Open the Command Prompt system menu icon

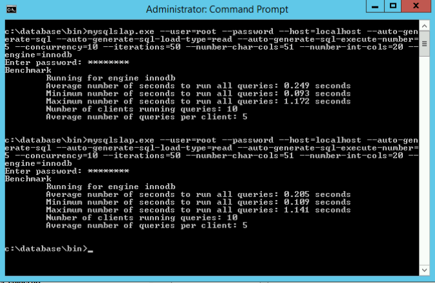tap(12, 10)
